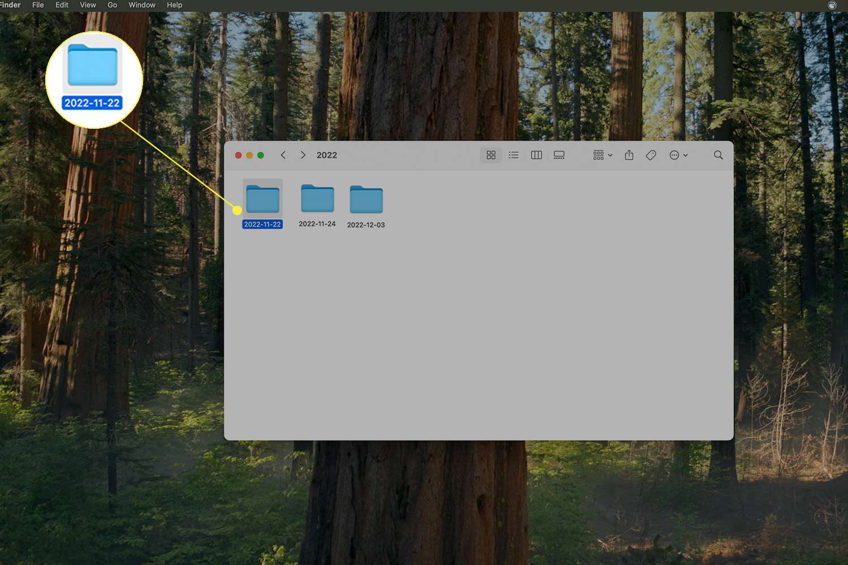
Task: Open the ellipsis action menu
Action: point(678,155)
